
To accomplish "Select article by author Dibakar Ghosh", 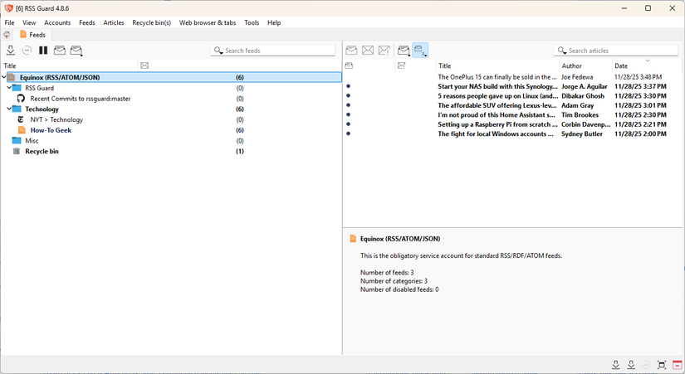I will tap(583, 96).
